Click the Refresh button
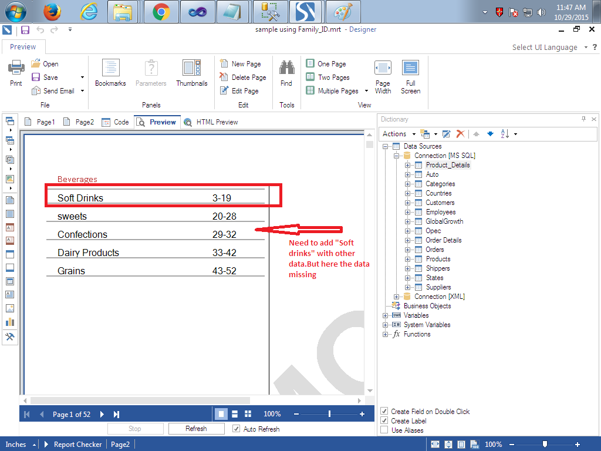 point(196,429)
